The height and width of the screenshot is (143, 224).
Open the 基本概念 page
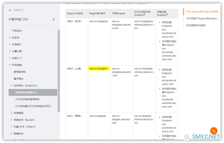tap(18, 79)
